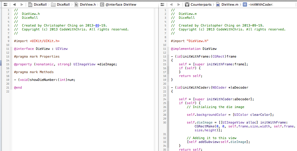
Task: Click the DiceRoll folder icon in jump bar
Action: [x=53, y=4]
